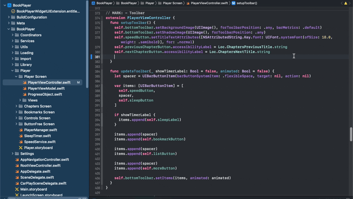The height and width of the screenshot is (199, 353).
Task: Expand the Settings folder disclosure triangle
Action: (12, 154)
